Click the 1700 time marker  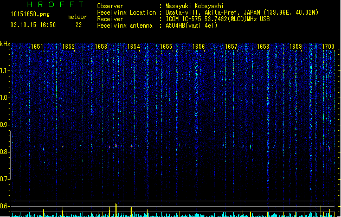click(328, 47)
